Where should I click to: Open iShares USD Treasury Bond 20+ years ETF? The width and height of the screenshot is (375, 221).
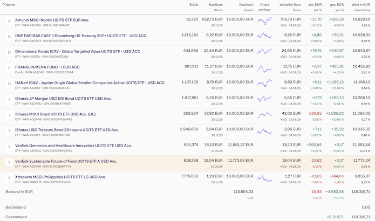coord(67,130)
